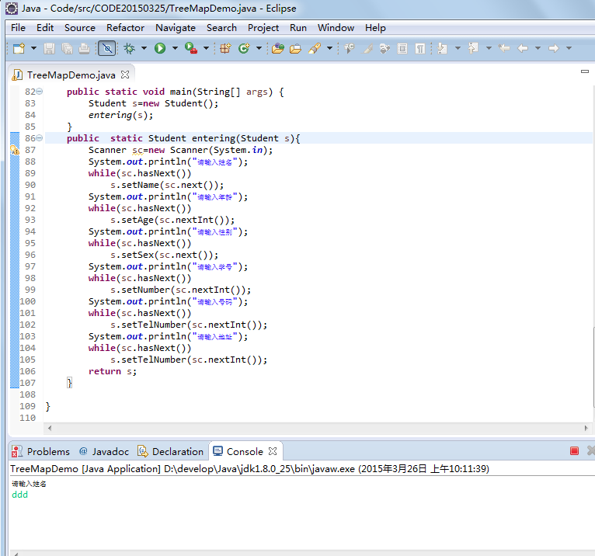Viewport: 595px width, 556px height.
Task: Click the New file wizard icon
Action: click(19, 49)
